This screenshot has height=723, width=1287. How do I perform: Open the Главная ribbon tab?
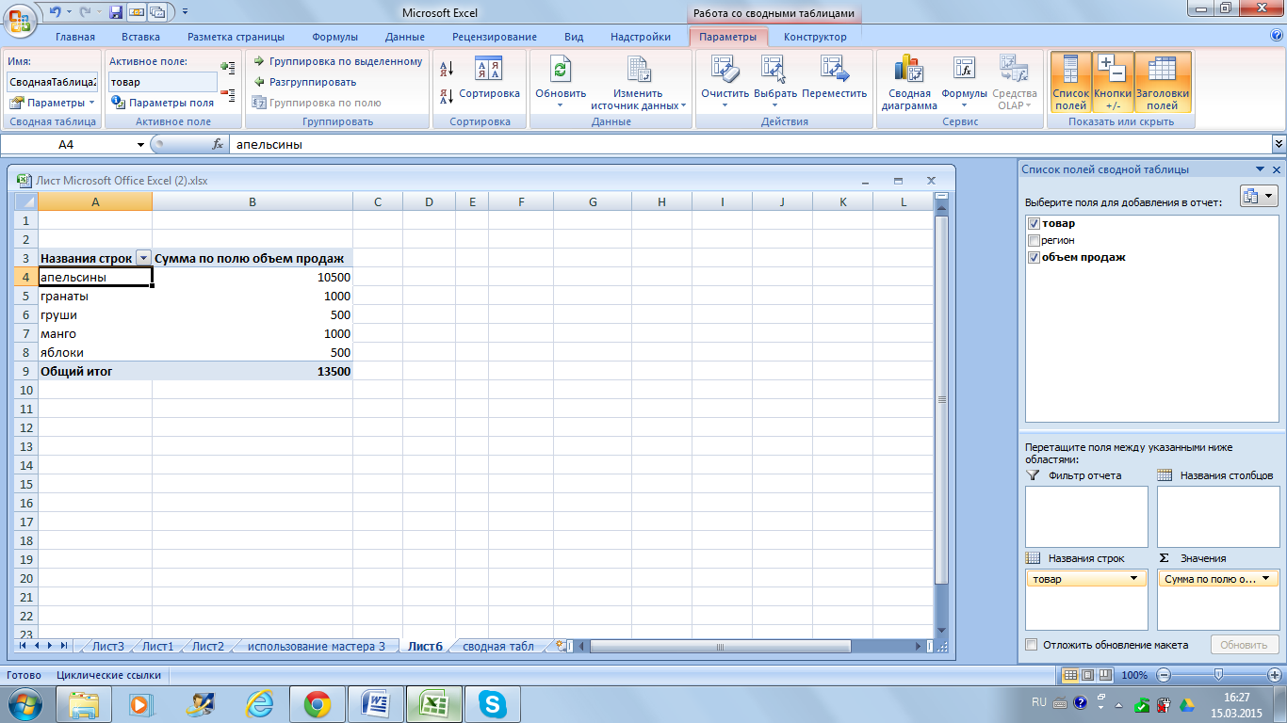tap(75, 38)
